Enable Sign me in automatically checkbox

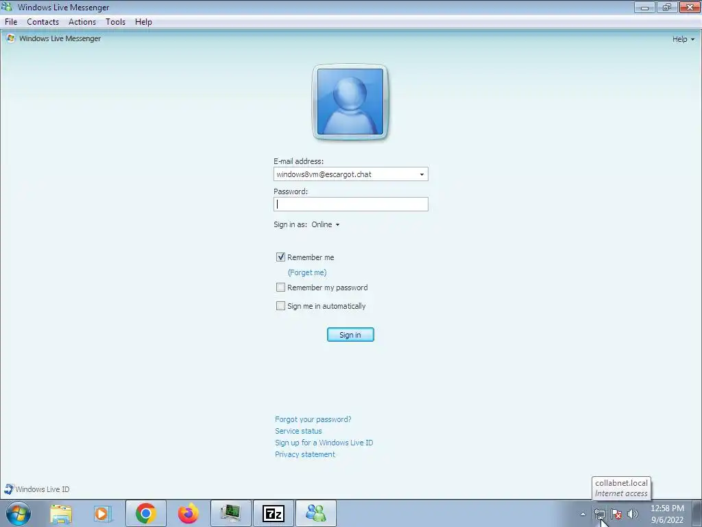pos(280,306)
